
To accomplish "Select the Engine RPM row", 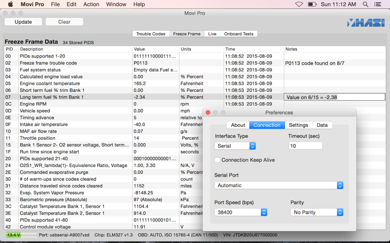I will (x=195, y=104).
